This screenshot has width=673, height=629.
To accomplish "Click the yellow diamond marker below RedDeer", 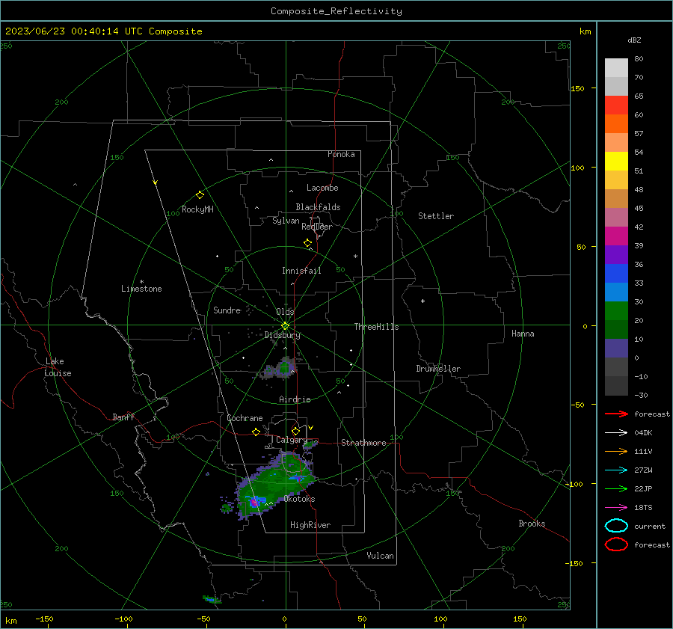I will pyautogui.click(x=308, y=243).
